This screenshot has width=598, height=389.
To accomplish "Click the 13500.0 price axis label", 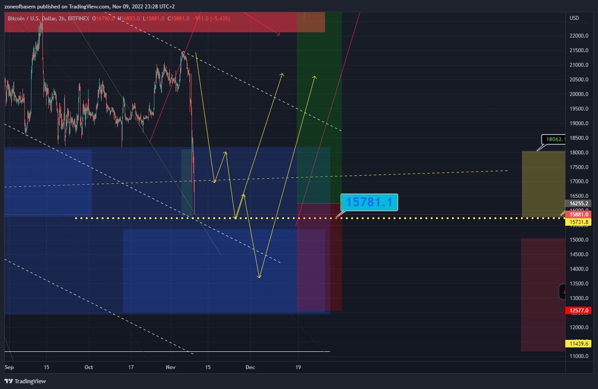I will (x=579, y=284).
